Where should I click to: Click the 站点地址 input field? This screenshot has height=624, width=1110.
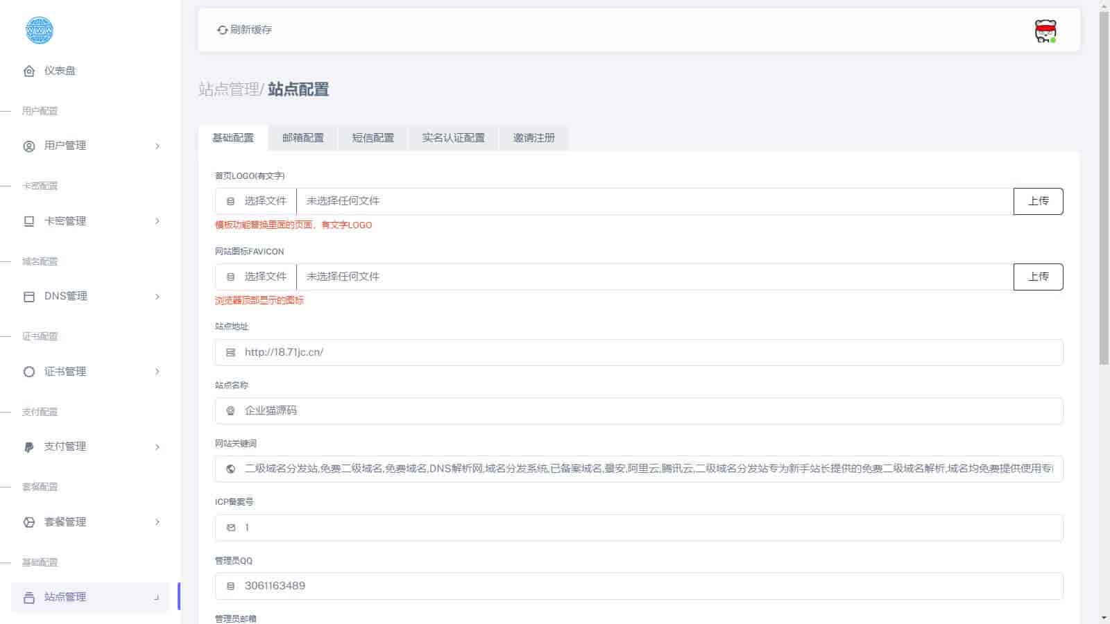point(639,352)
